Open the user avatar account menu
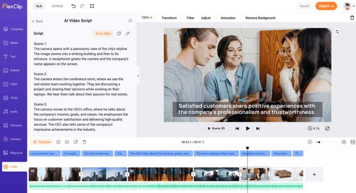 (x=348, y=6)
